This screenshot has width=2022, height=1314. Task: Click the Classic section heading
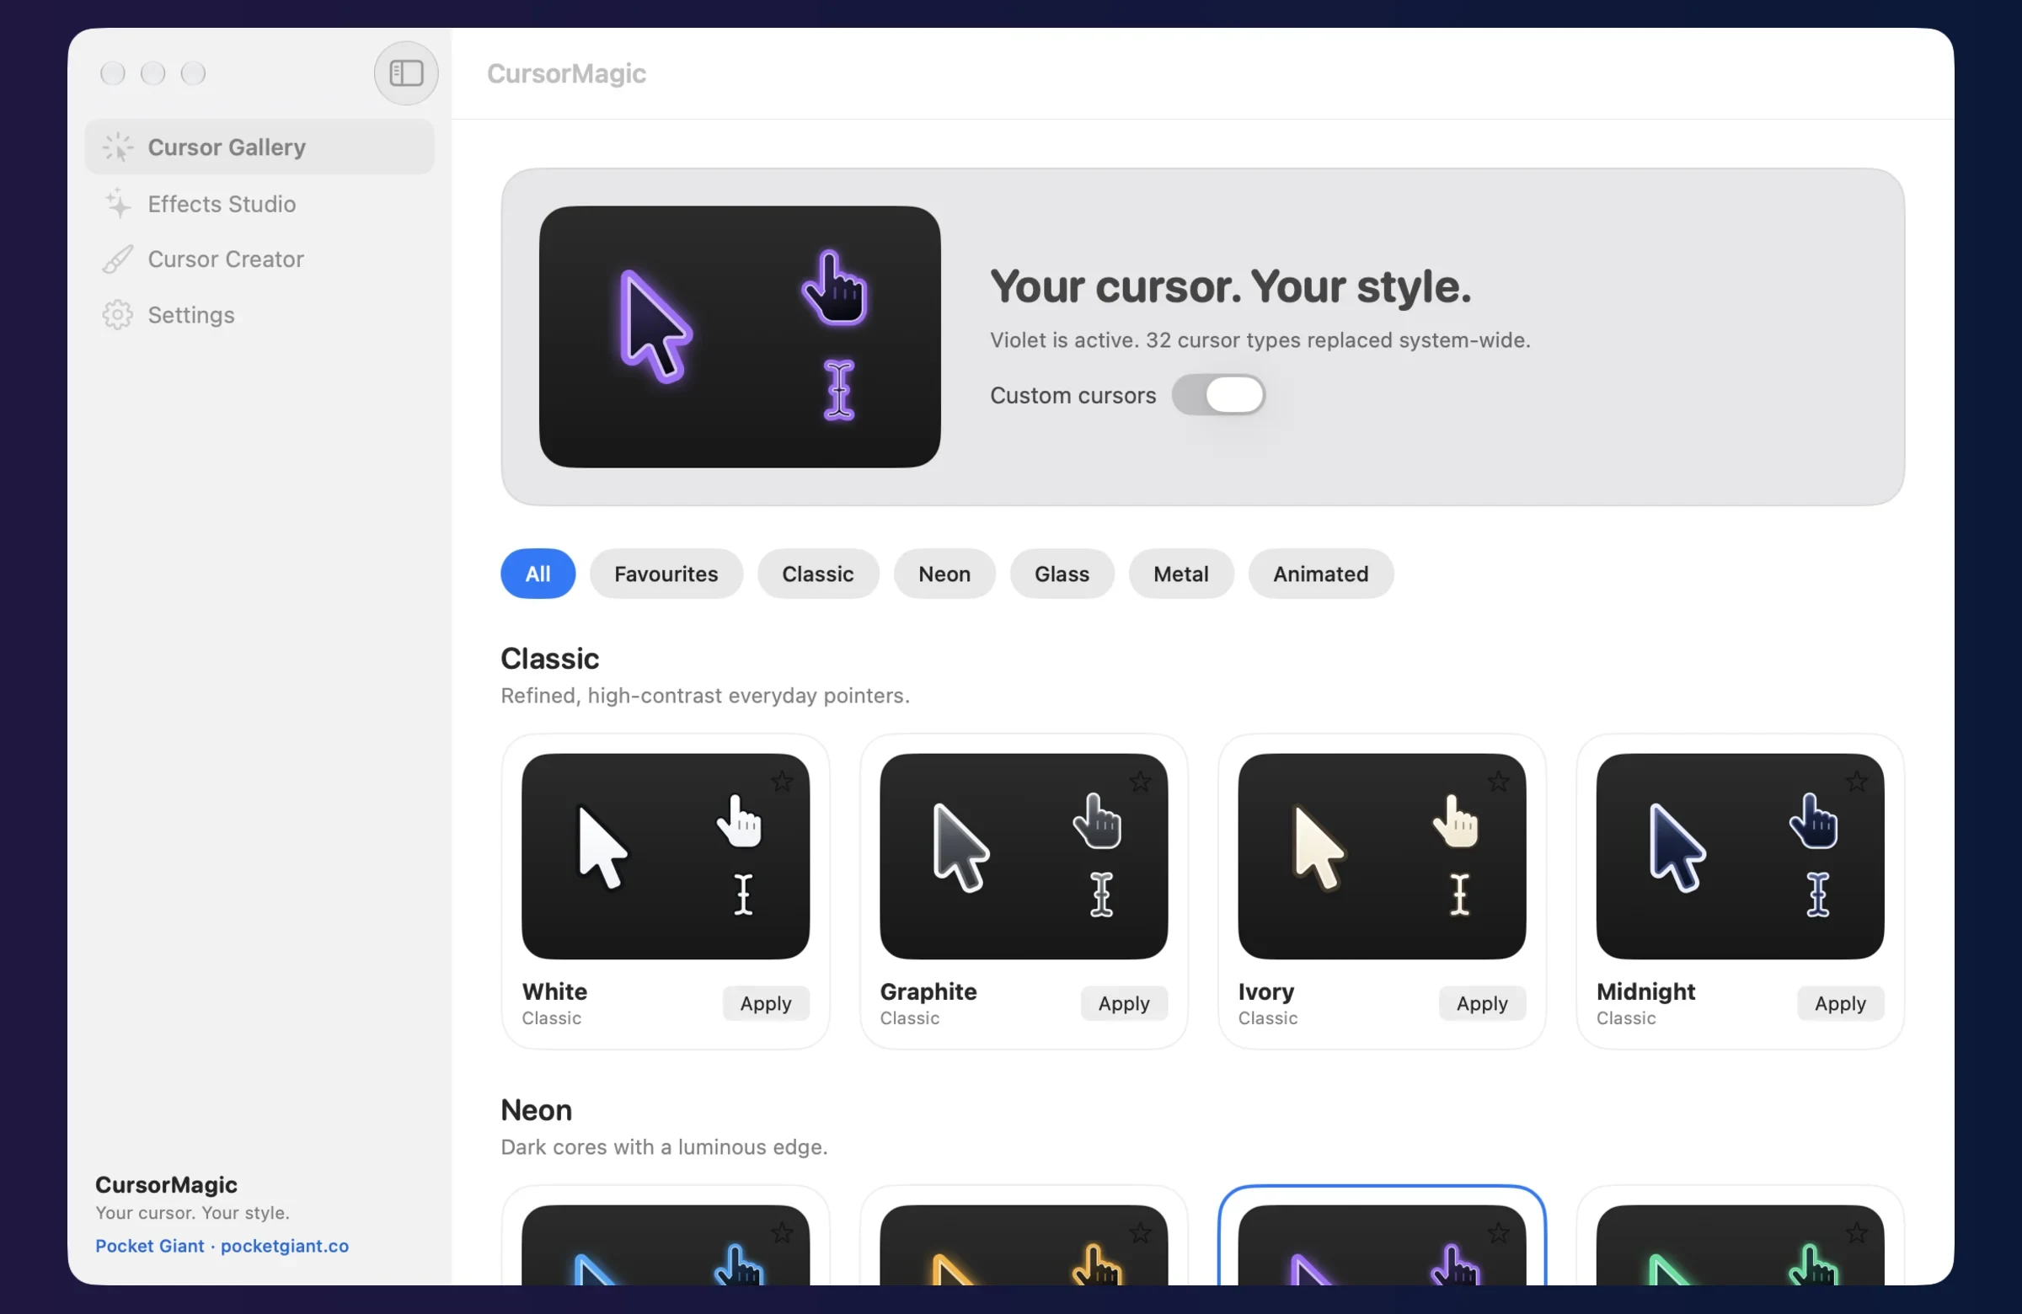(549, 659)
